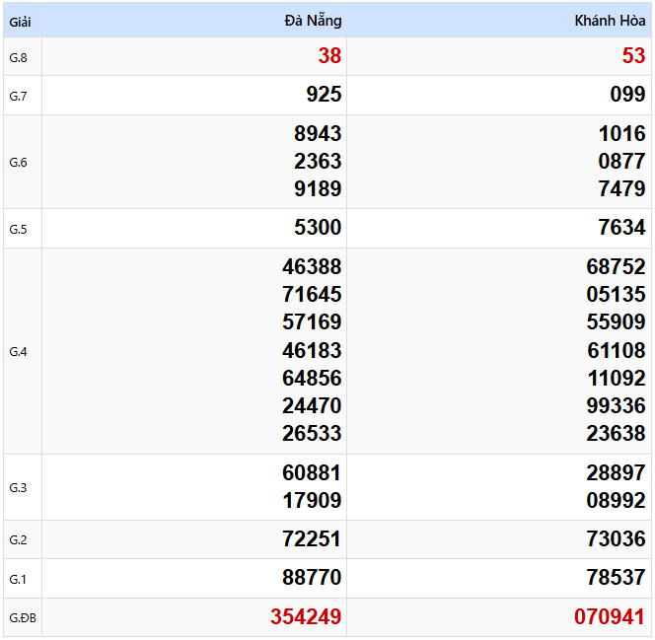Viewport: 655px width, 640px height.
Task: Click Khánh Hòa G.6 number 7479
Action: [621, 189]
